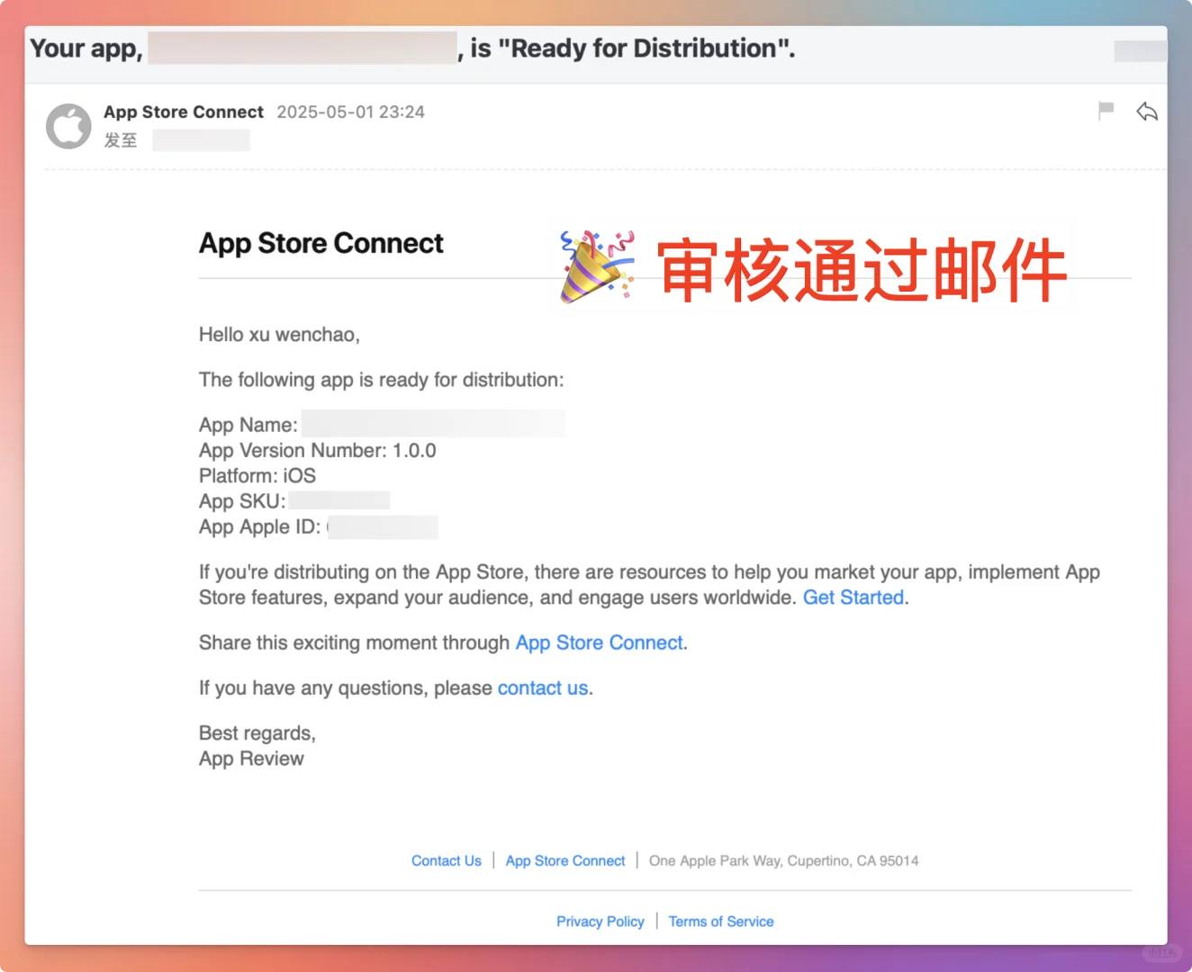
Task: Click Contact Us in the footer
Action: click(x=446, y=860)
